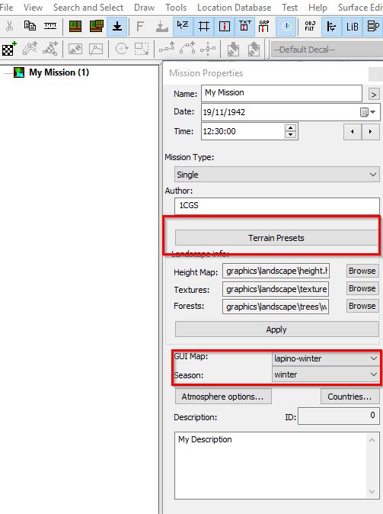Click the landscape graph image icon
383x514 pixels.
pyautogui.click(x=96, y=50)
